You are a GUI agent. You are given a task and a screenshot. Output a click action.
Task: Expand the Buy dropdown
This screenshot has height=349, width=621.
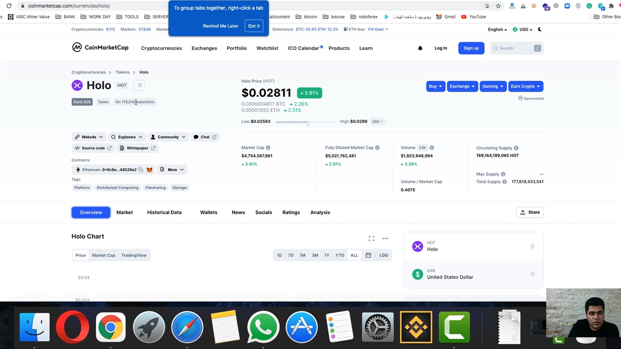coord(435,86)
